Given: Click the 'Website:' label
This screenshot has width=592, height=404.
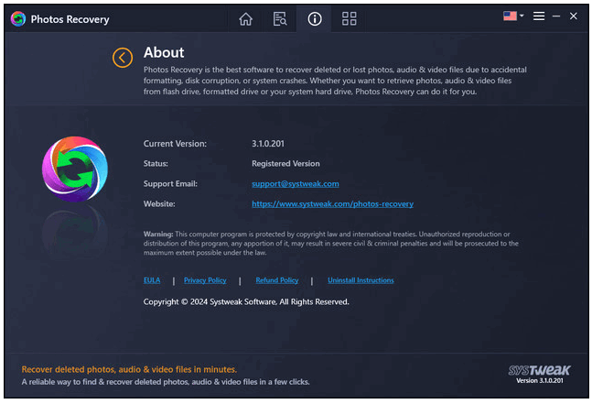Looking at the screenshot, I should (x=159, y=203).
